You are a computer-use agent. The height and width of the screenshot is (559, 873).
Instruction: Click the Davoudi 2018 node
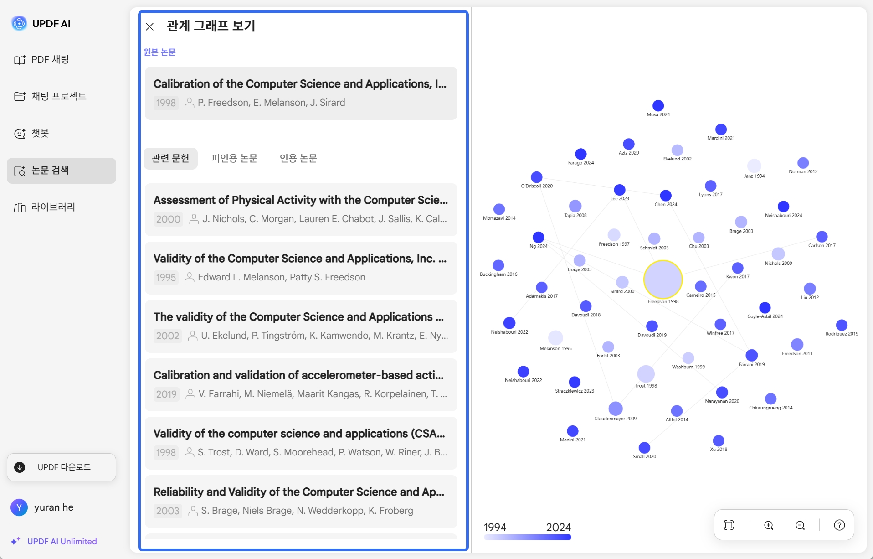586,306
